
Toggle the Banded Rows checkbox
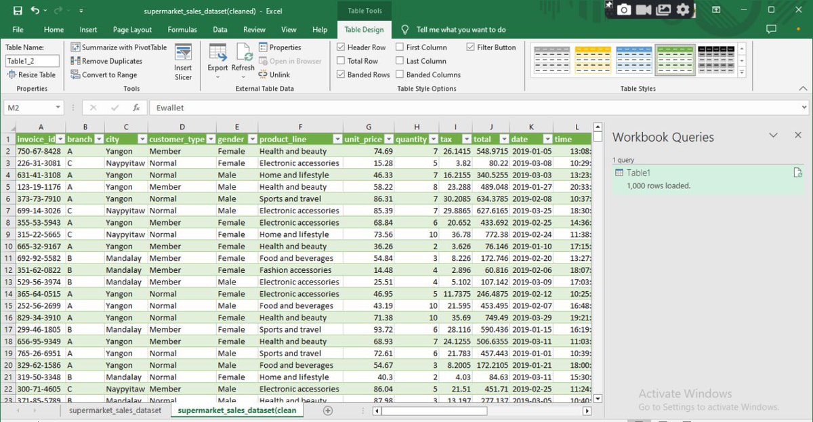(341, 75)
